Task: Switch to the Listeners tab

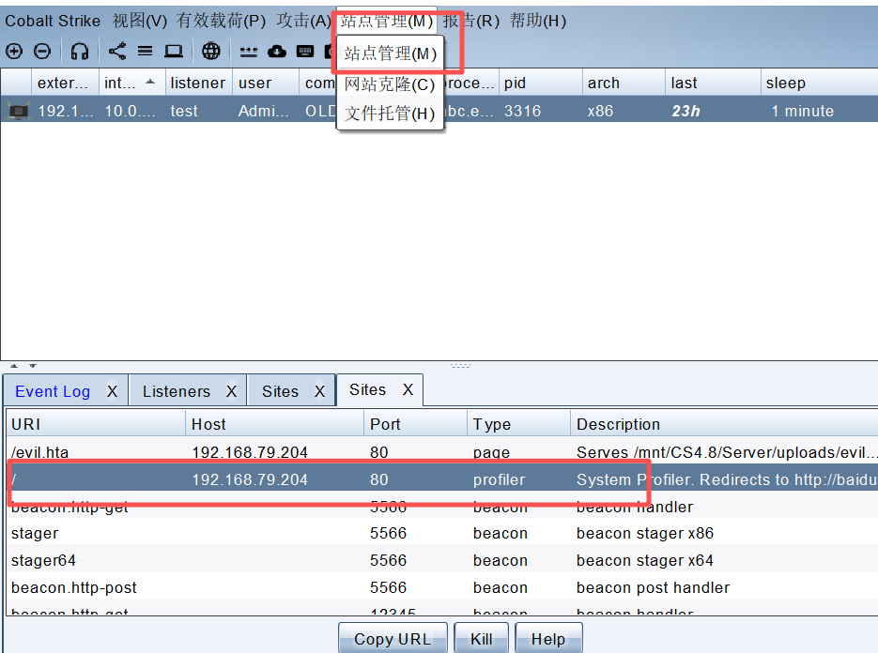Action: tap(177, 391)
